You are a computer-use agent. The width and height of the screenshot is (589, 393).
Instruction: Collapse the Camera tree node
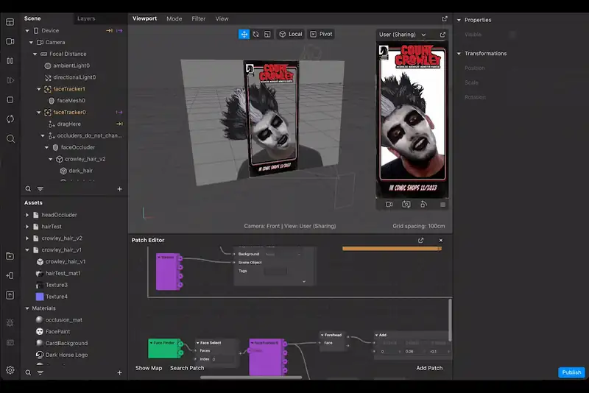(x=31, y=43)
